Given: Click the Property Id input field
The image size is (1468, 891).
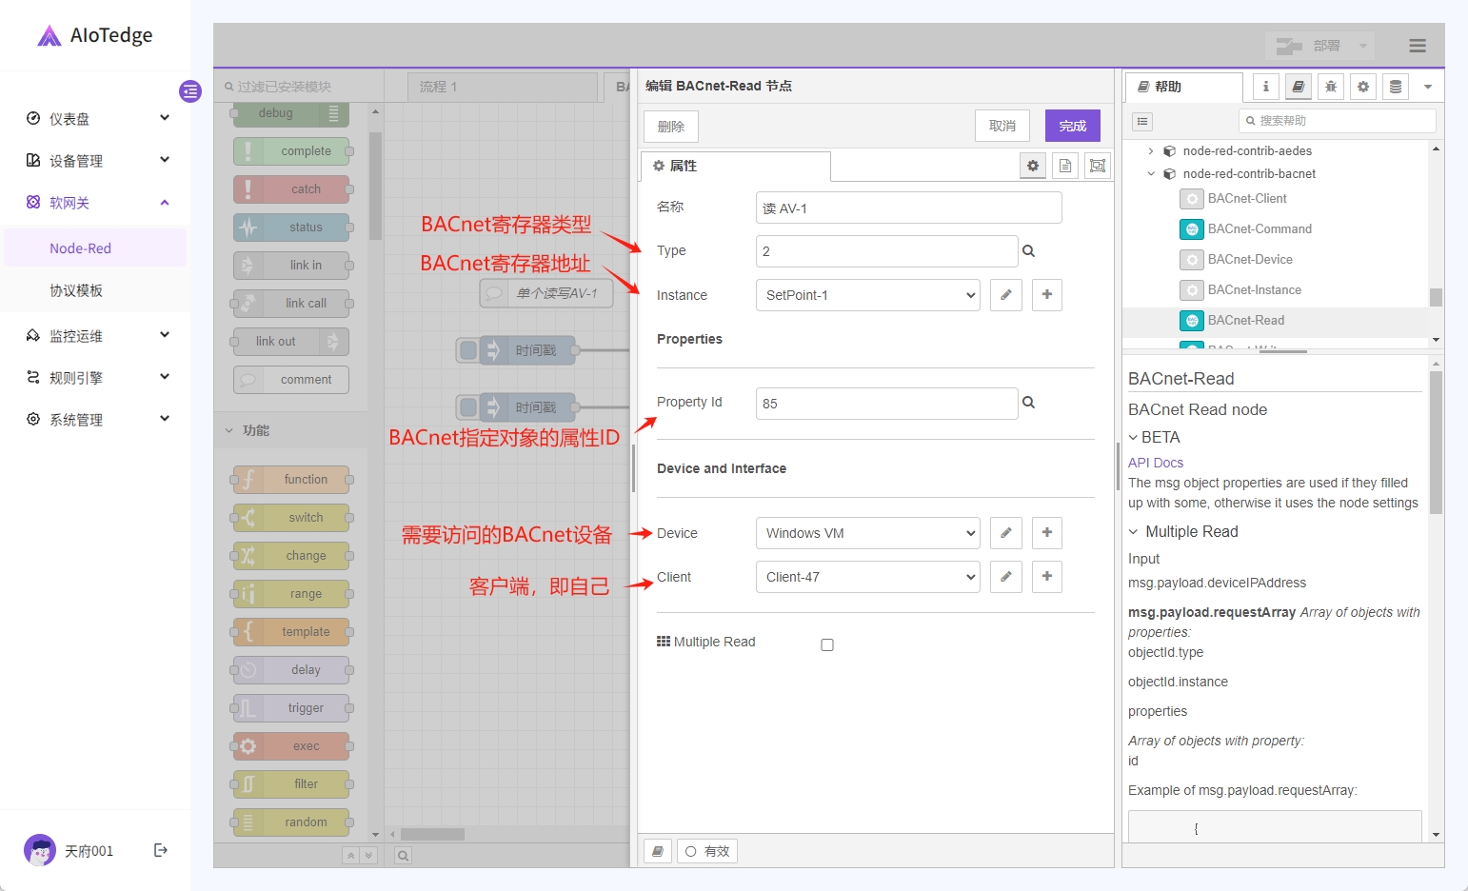Looking at the screenshot, I should coord(885,404).
